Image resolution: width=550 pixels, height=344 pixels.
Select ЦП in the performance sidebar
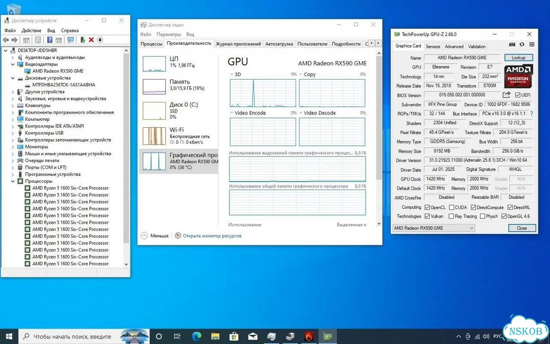coord(179,63)
